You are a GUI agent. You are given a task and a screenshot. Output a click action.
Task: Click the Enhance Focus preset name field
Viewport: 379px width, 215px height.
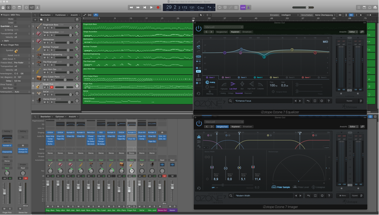(263, 101)
